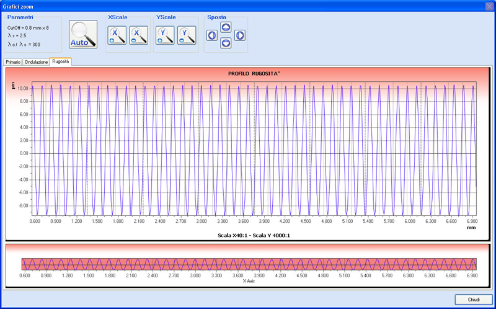Click the PROFILO RUGOSITA' chart title

pos(254,74)
